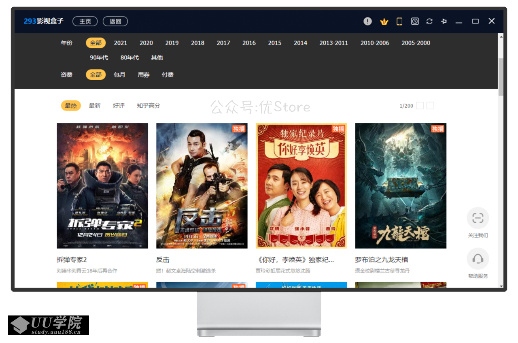
Task: Click the mobile phone icon
Action: (399, 21)
